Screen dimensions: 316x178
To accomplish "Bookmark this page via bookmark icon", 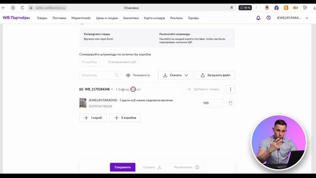I will [x=232, y=8].
